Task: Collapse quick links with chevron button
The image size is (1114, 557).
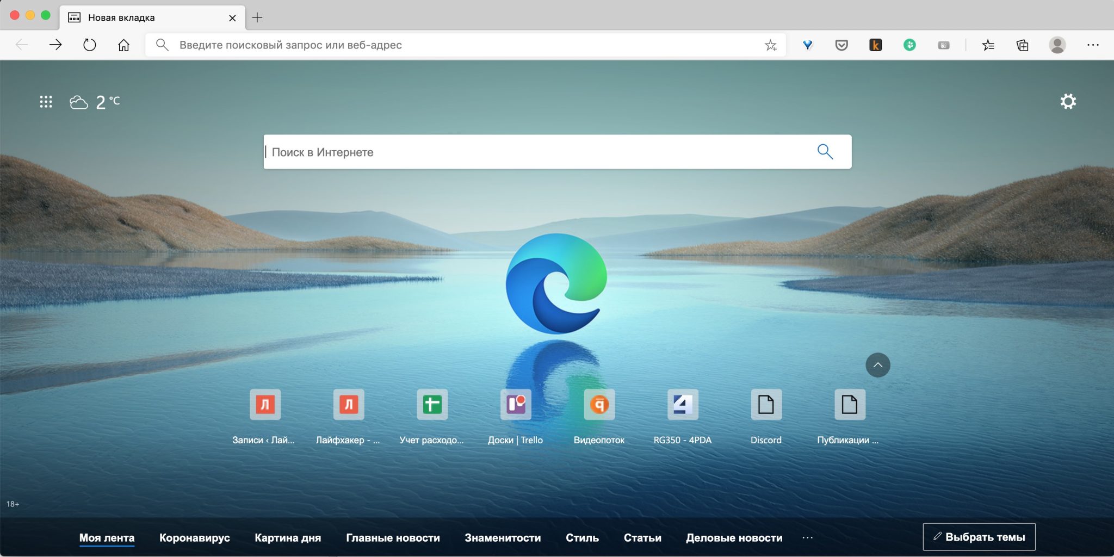Action: pos(877,365)
